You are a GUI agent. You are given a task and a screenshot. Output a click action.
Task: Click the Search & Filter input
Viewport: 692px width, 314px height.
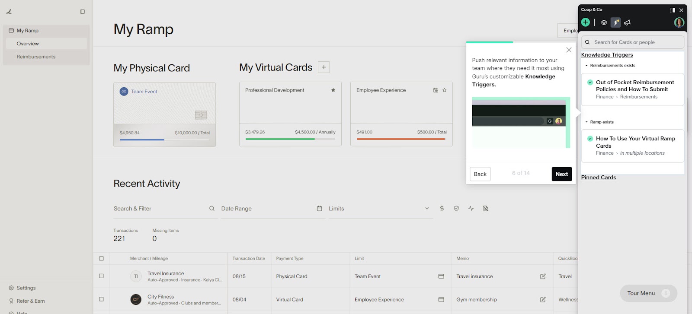tap(166, 209)
